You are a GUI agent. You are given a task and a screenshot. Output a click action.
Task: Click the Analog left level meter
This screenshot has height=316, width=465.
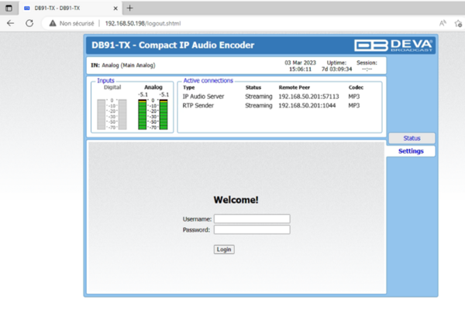point(143,114)
